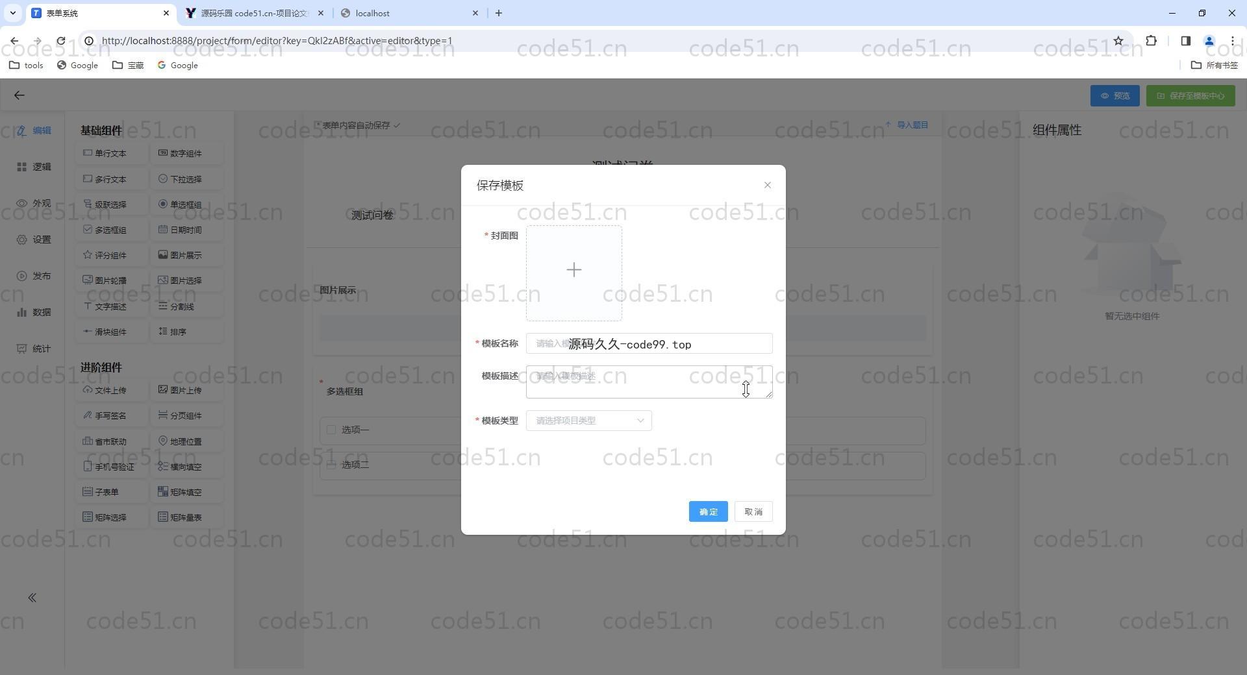Reload the page using refresh icon
1247x675 pixels.
(x=60, y=41)
